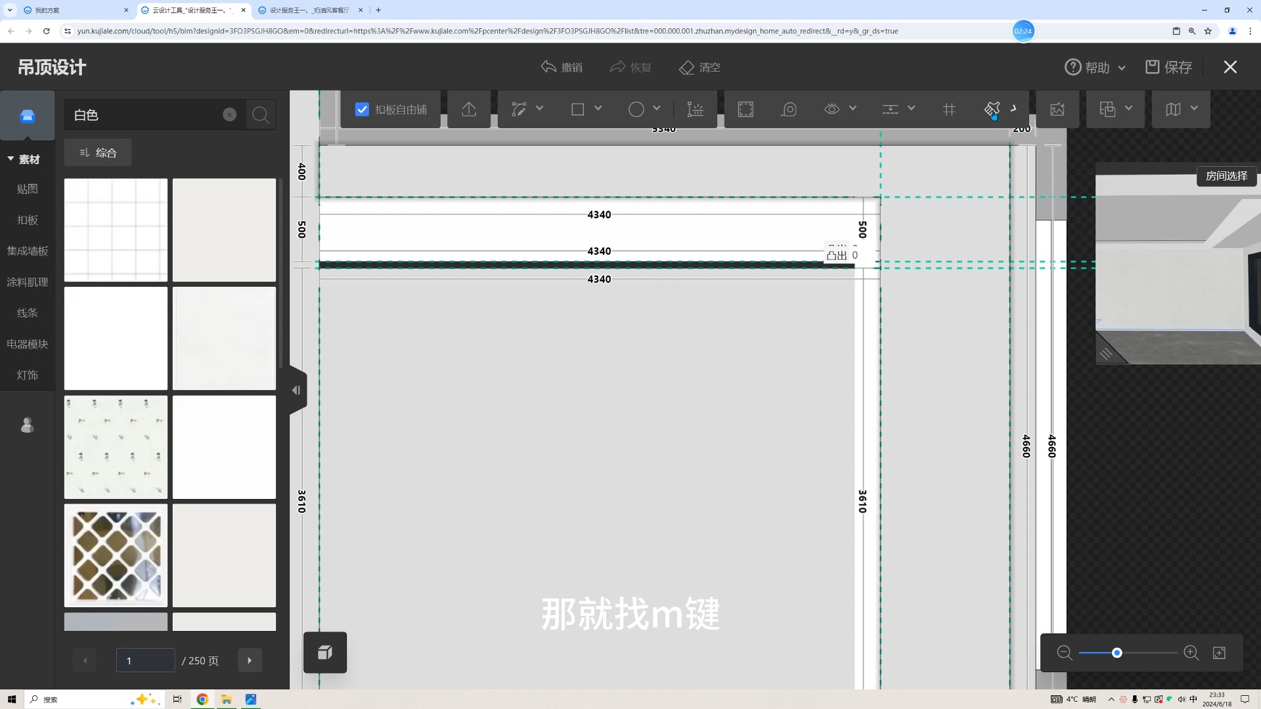Image resolution: width=1261 pixels, height=709 pixels.
Task: Expand the map view dropdown arrow
Action: coord(1194,108)
